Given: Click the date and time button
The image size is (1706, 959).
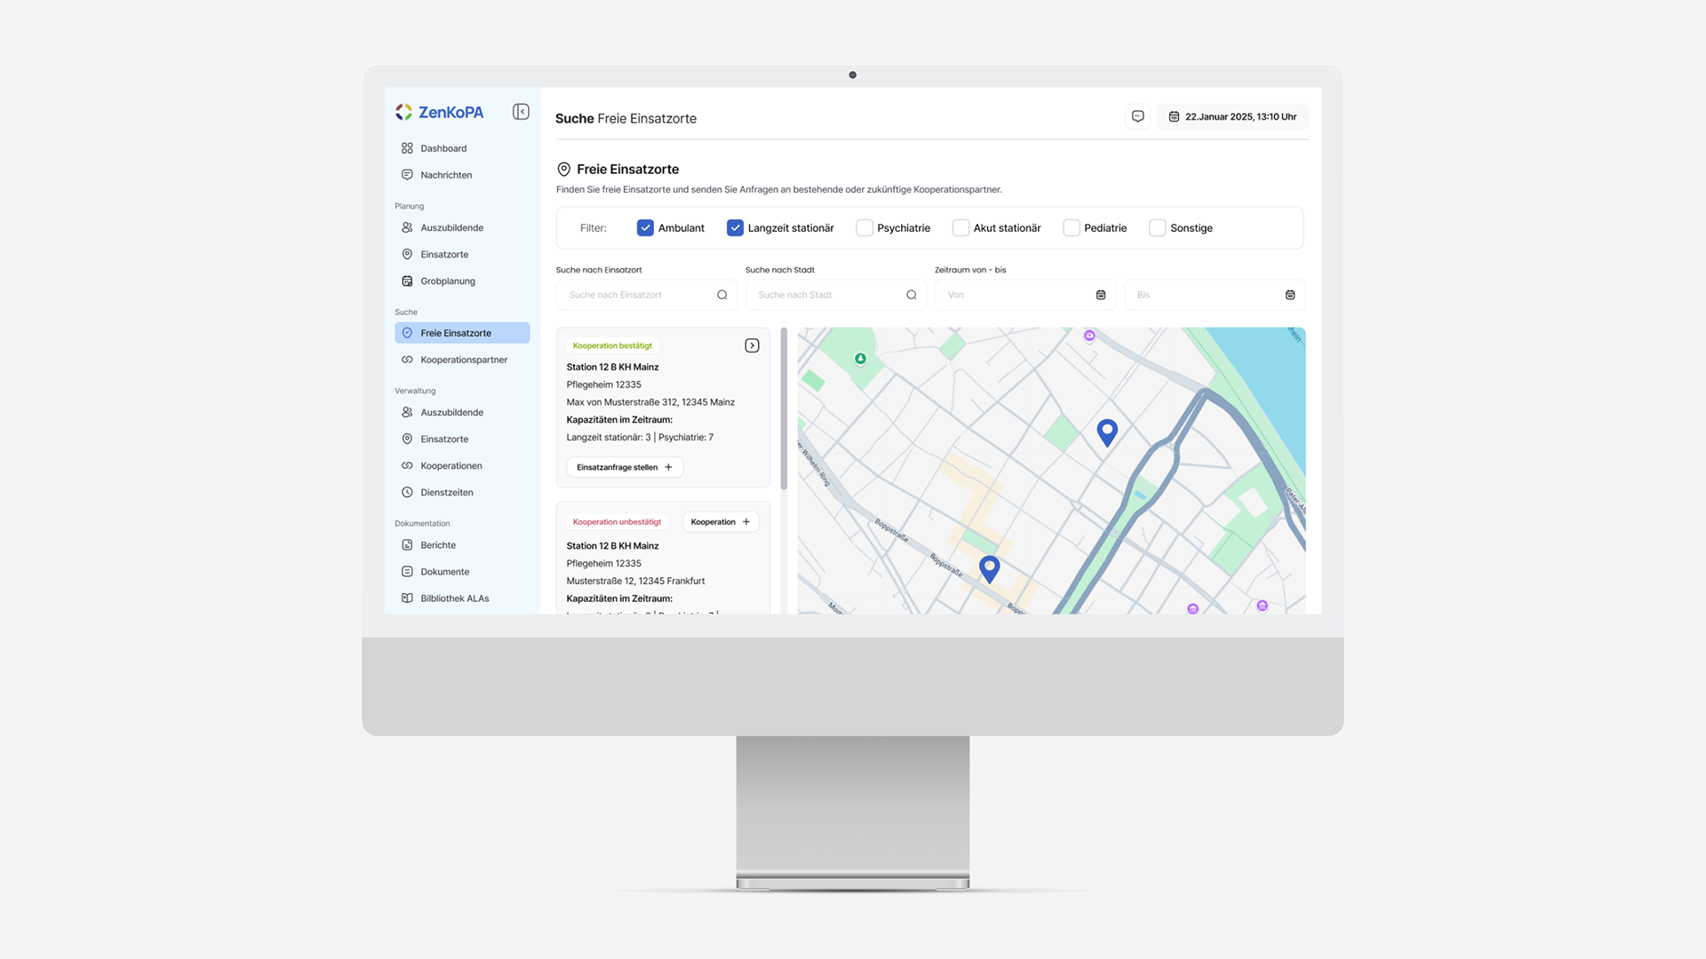Looking at the screenshot, I should pyautogui.click(x=1232, y=116).
